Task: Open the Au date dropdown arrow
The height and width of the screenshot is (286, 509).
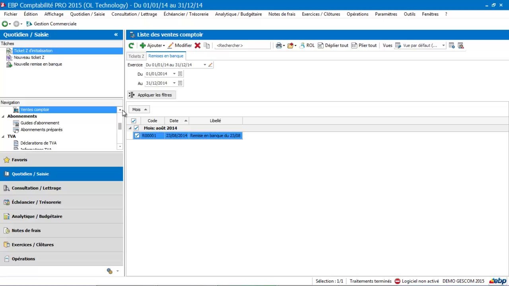Action: click(x=174, y=83)
